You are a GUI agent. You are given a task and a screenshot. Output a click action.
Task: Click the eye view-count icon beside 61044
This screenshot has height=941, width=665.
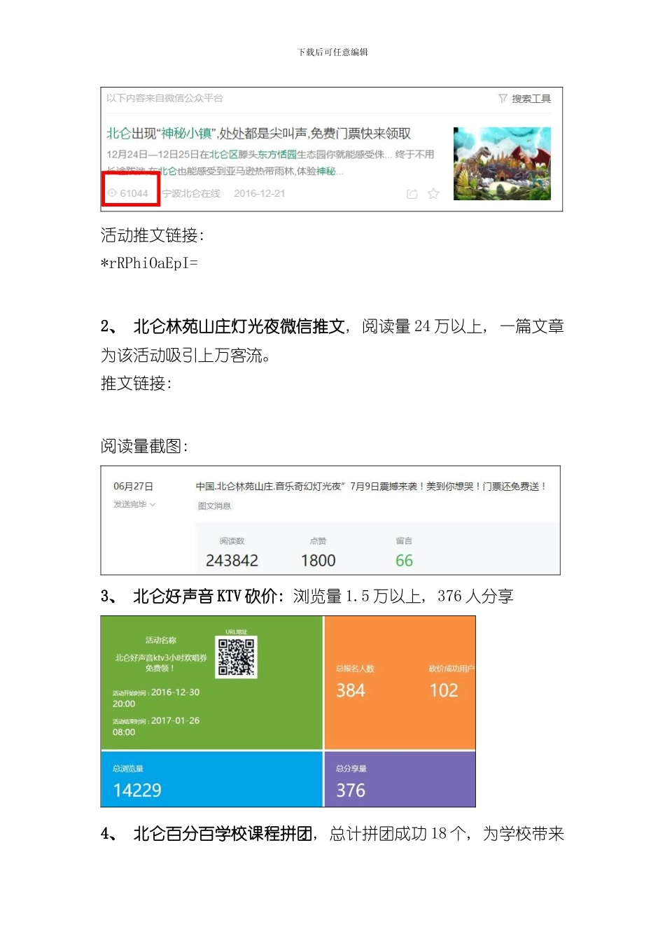(x=112, y=193)
